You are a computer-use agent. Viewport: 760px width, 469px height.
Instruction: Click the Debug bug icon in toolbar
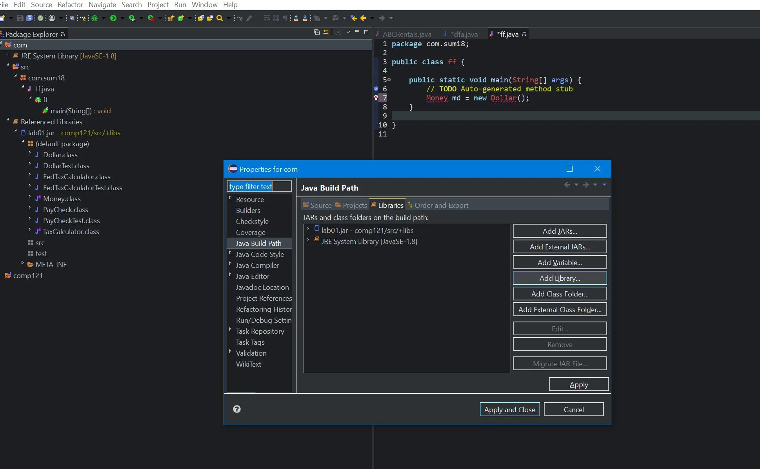click(95, 18)
